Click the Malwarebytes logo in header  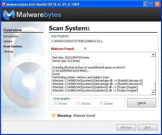tap(32, 15)
